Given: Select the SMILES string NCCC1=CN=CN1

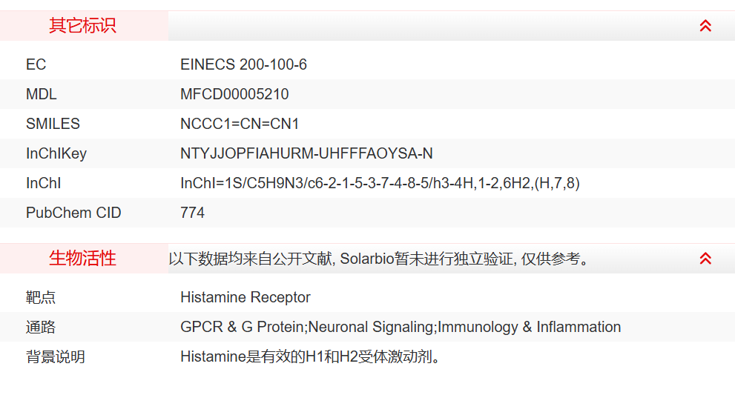Looking at the screenshot, I should click(240, 124).
